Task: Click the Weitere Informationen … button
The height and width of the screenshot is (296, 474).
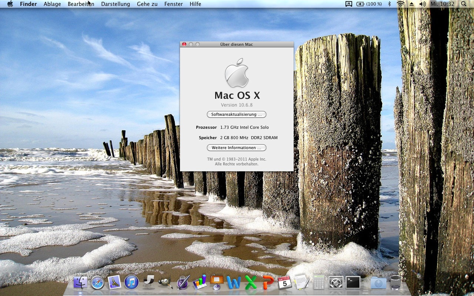Action: point(236,148)
